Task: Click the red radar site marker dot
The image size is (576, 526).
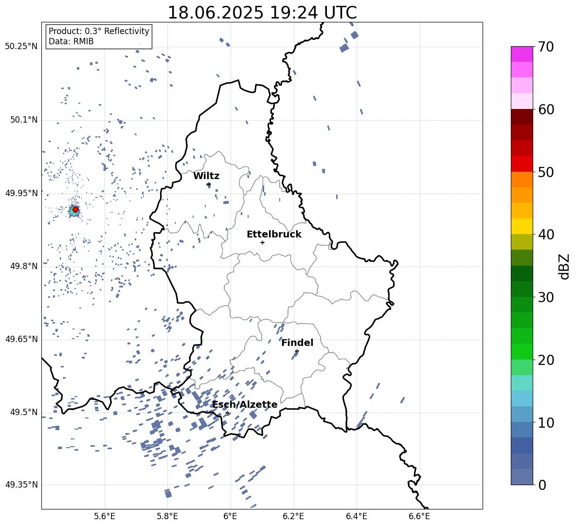Action: (x=75, y=210)
